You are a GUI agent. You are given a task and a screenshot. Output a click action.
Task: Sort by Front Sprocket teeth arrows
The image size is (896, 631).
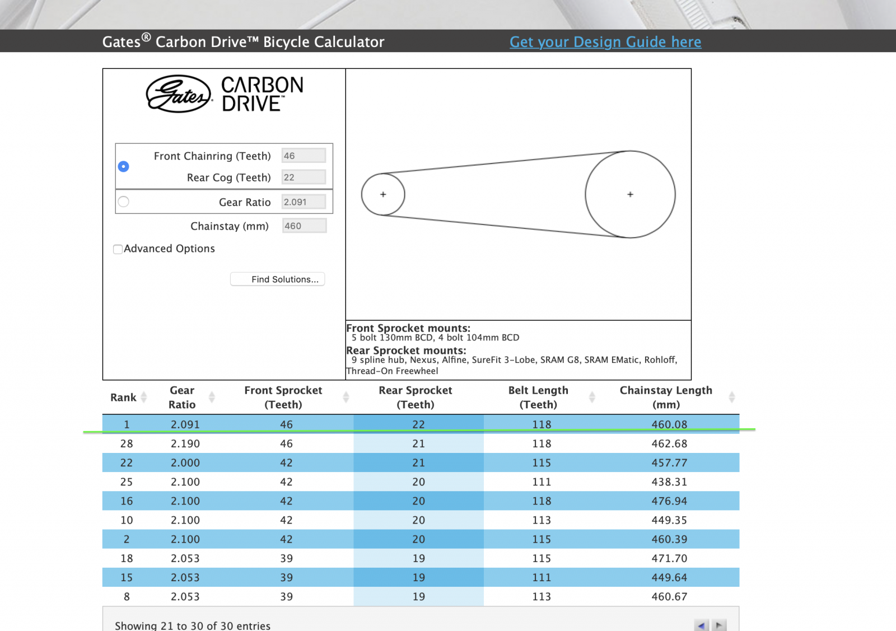346,397
